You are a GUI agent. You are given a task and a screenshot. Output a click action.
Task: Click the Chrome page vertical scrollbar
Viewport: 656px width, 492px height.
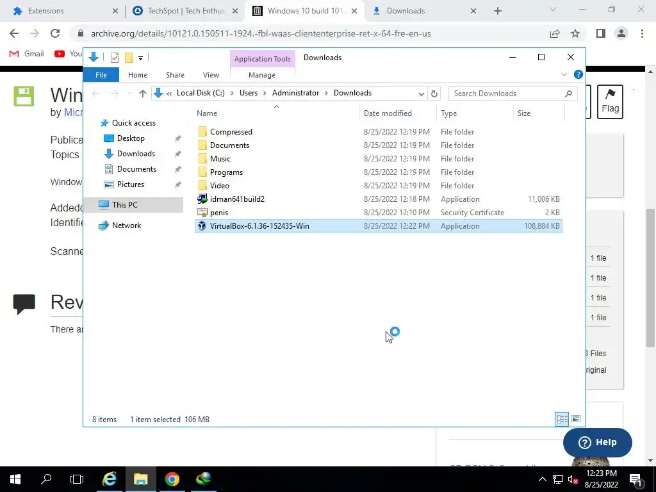pos(650,277)
